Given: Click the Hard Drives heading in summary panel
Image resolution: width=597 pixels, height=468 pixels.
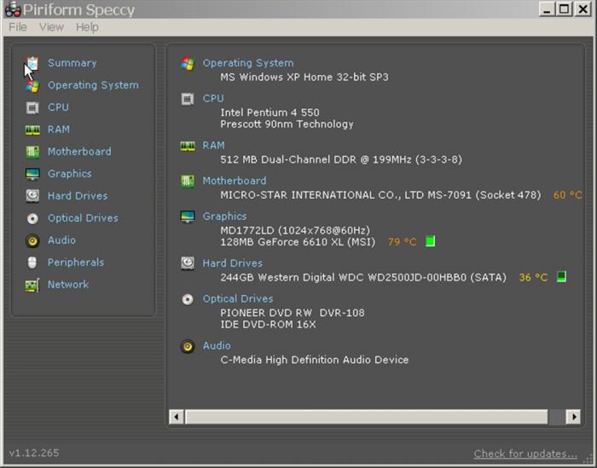Looking at the screenshot, I should coord(233,263).
